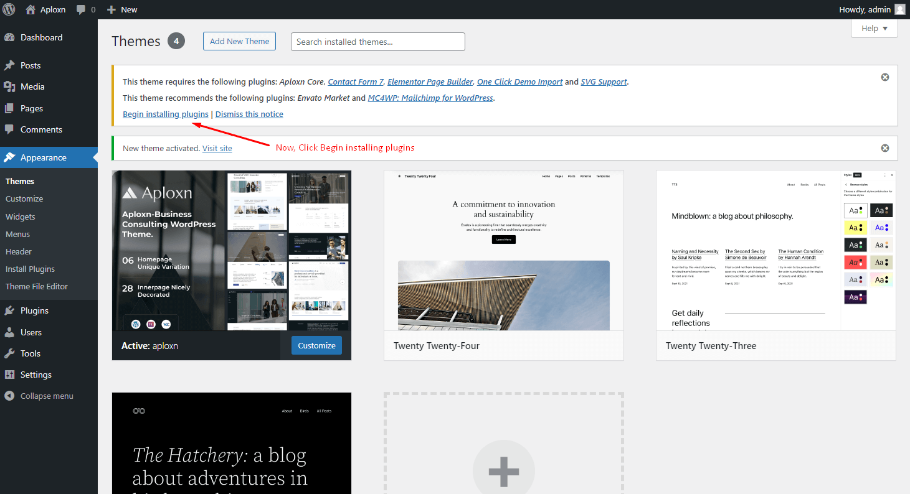The image size is (910, 494).
Task: Open the Visit site link
Action: [217, 148]
